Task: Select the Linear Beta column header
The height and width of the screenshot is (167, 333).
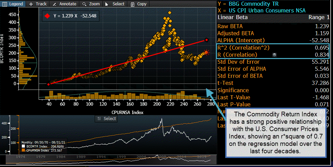Action: pos(233,17)
